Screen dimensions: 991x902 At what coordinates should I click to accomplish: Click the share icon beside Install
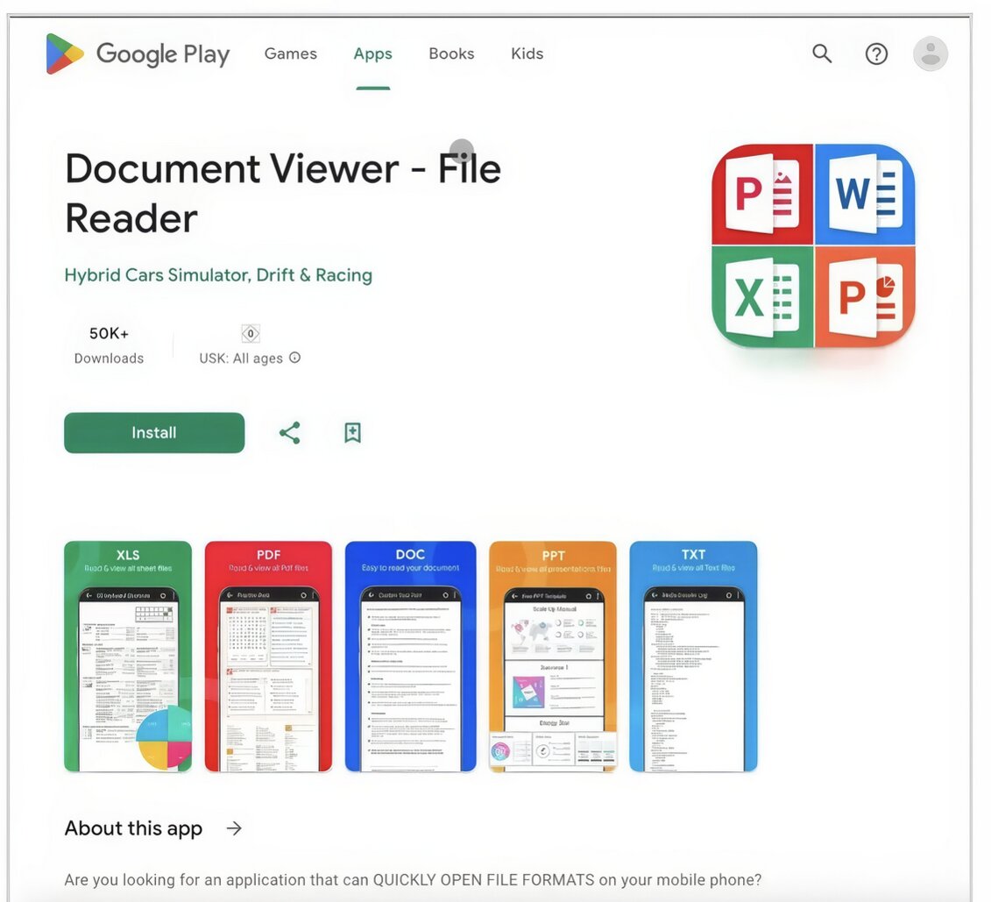tap(290, 433)
